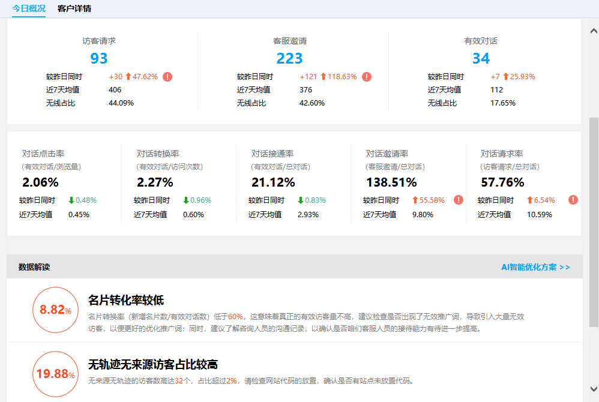Click the 8.82% circular indicator

(x=55, y=310)
